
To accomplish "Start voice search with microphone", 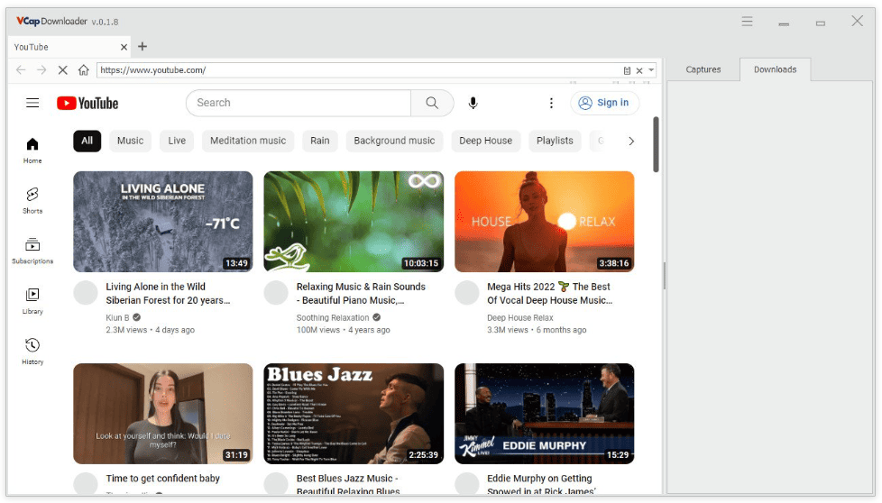I will [x=473, y=103].
